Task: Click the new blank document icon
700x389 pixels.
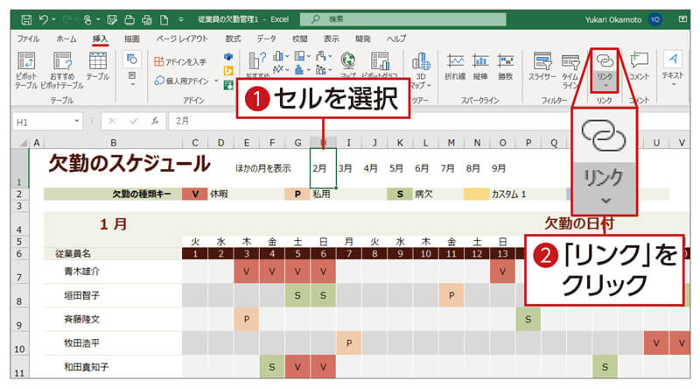Action: click(x=164, y=19)
